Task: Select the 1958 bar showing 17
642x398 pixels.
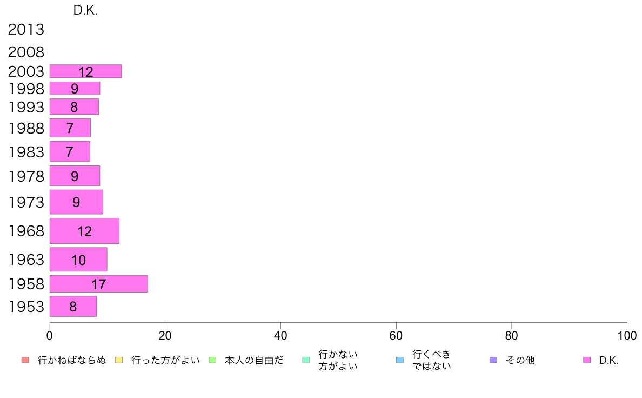Action: (x=99, y=284)
